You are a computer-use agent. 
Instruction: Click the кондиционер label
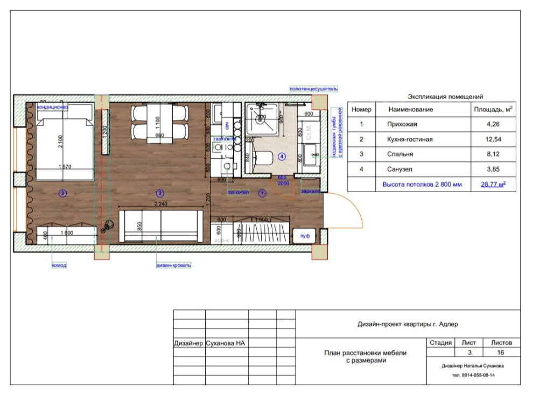tap(53, 107)
